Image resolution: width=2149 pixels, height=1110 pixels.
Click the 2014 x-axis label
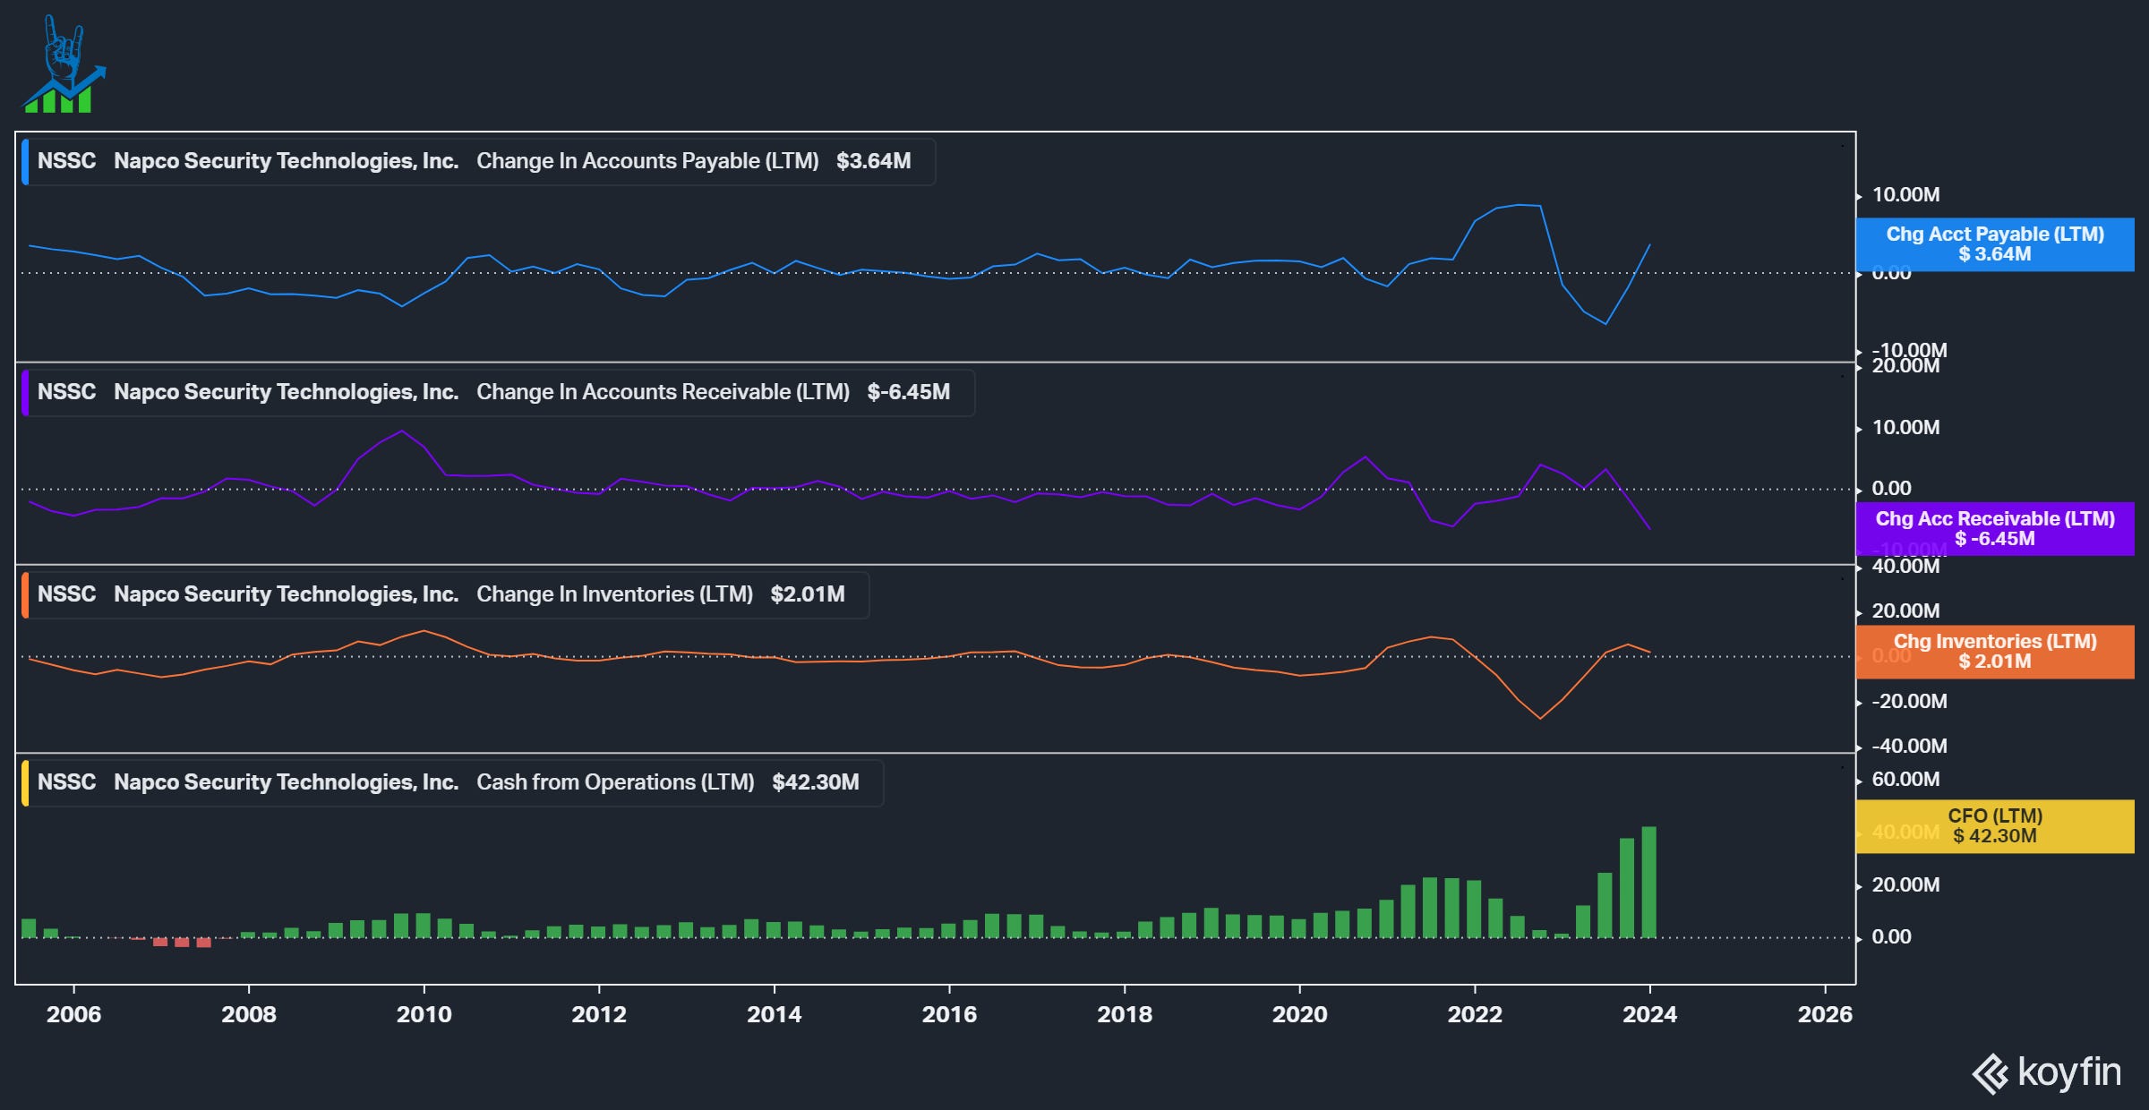pyautogui.click(x=775, y=1014)
